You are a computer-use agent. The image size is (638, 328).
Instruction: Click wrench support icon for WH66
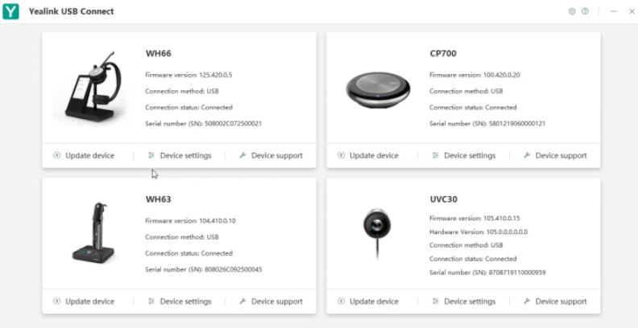(242, 155)
